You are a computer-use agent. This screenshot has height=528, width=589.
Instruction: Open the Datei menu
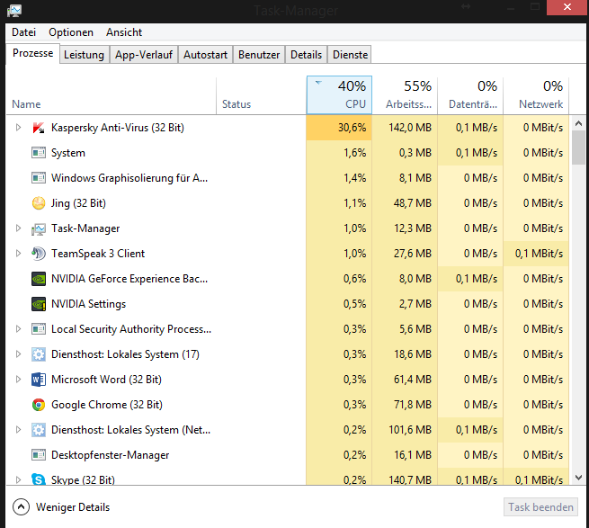click(23, 32)
